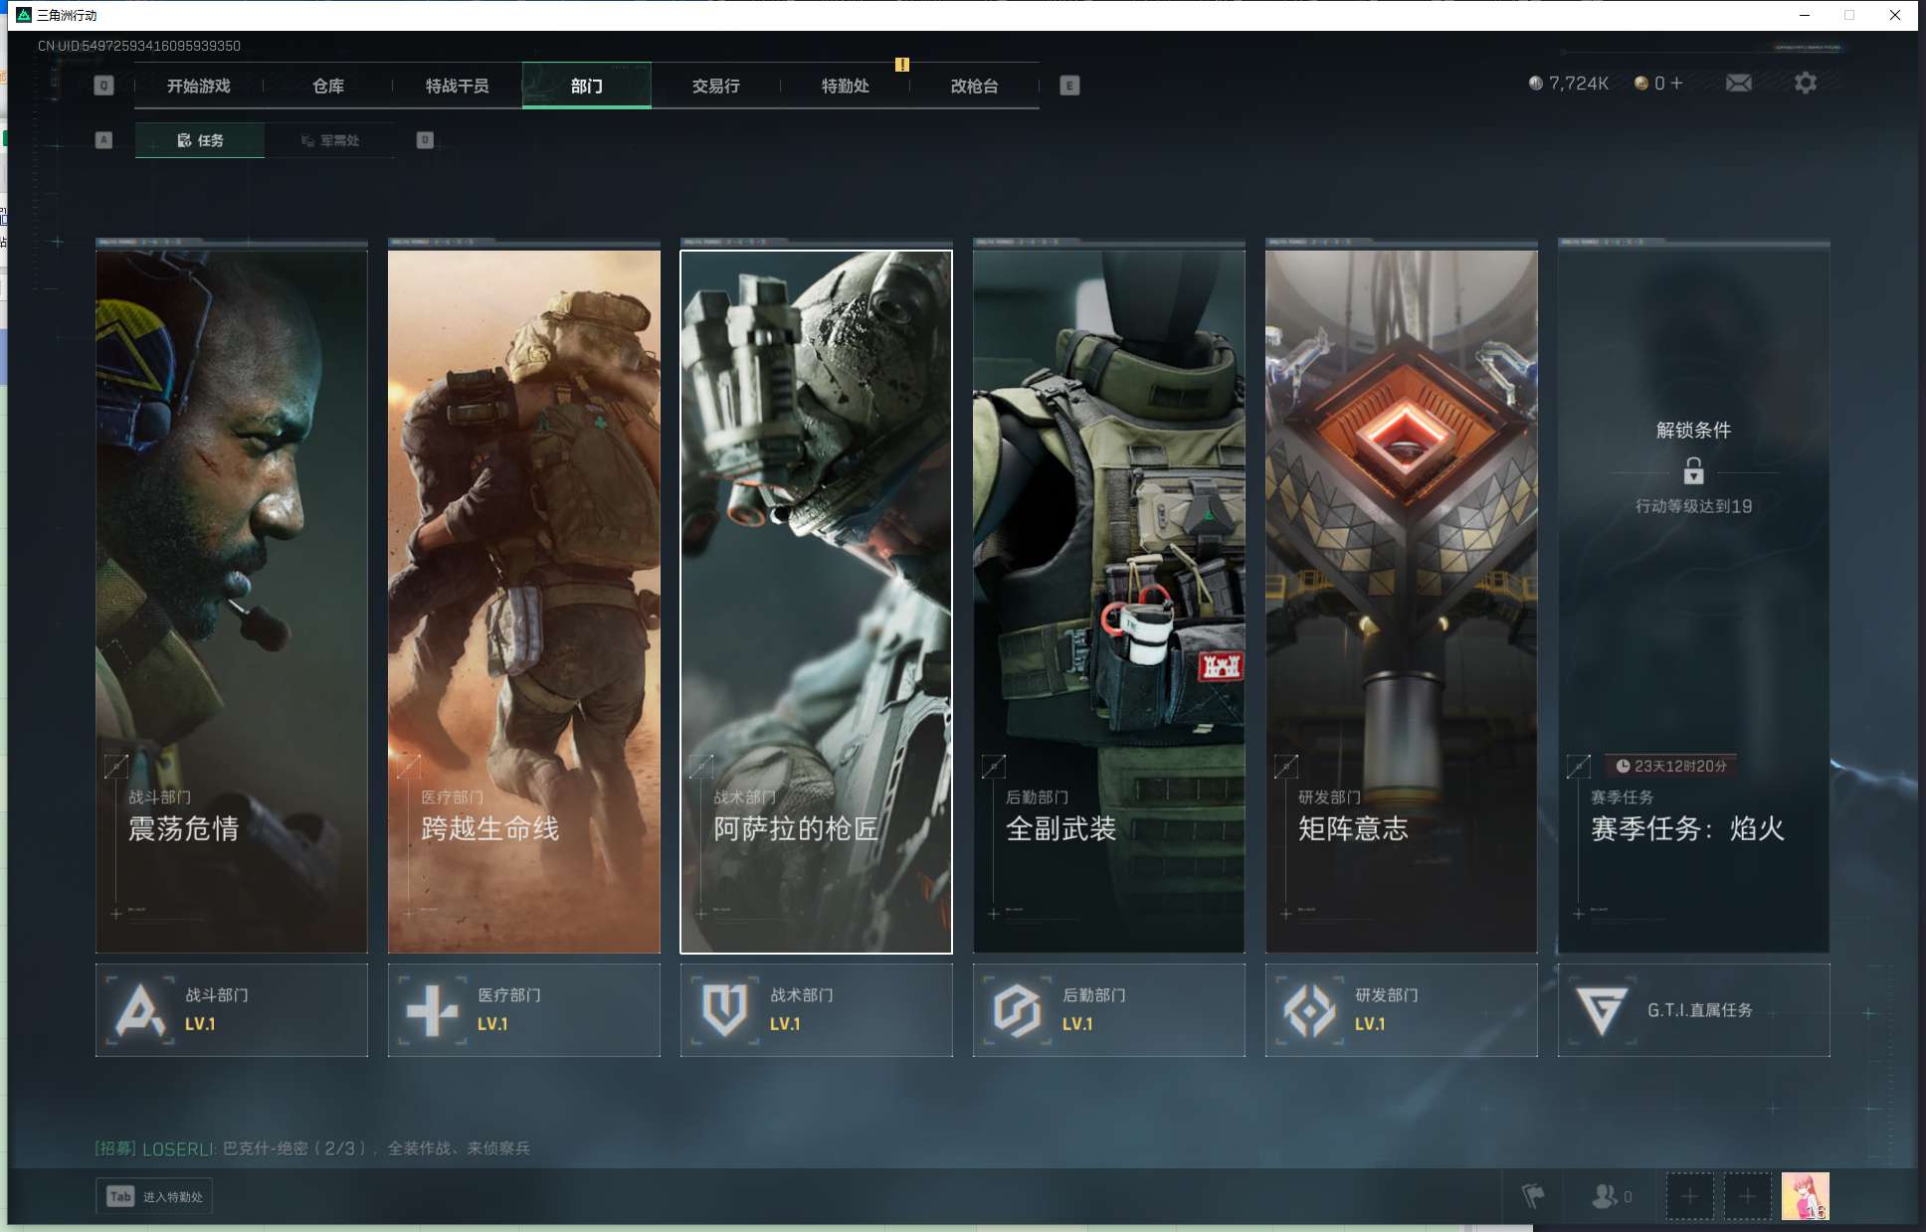Click the 全副武装 card corner icon

pyautogui.click(x=994, y=766)
